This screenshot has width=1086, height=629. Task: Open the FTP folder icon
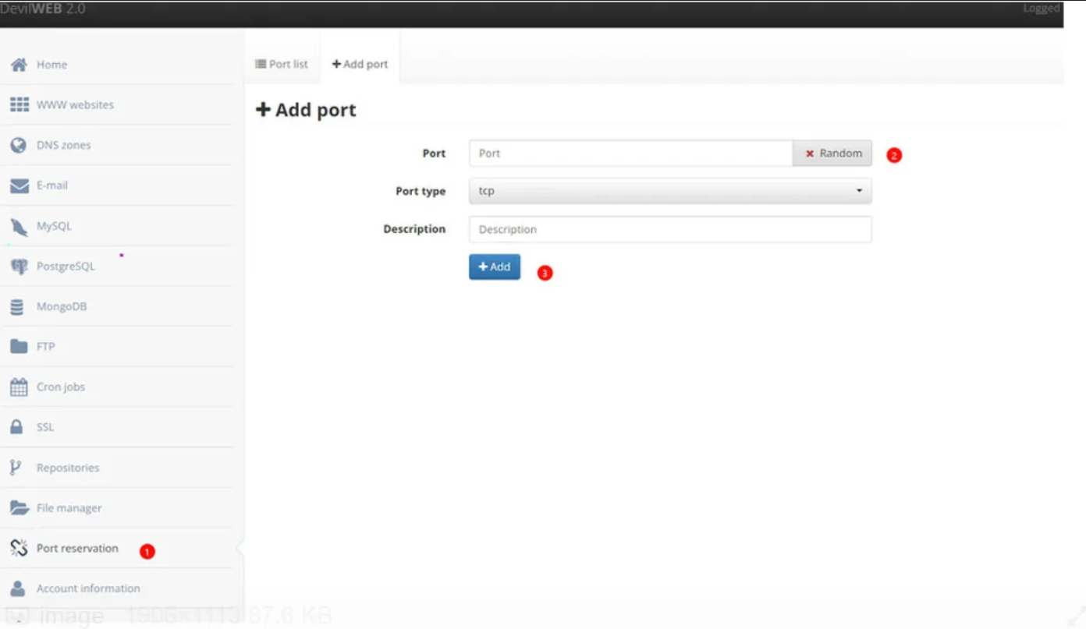19,347
